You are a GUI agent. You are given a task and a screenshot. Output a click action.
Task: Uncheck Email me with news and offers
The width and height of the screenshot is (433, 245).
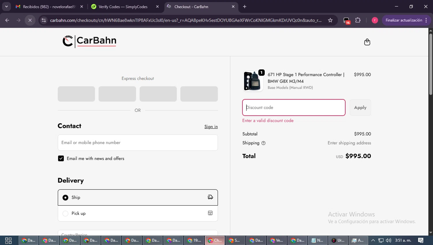coord(61,159)
